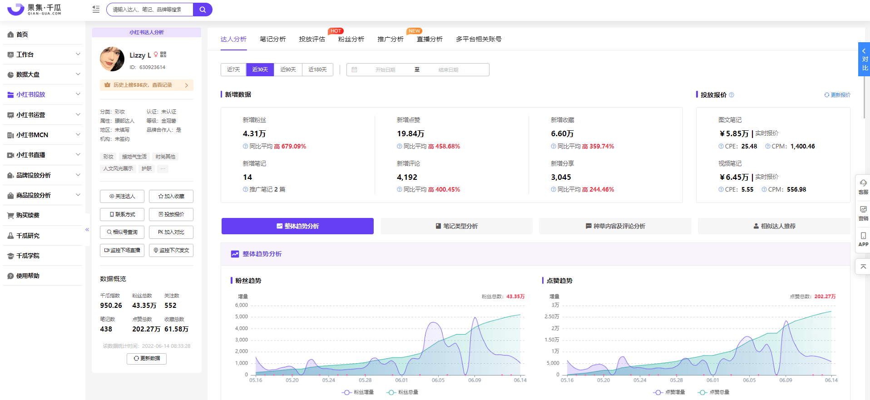Screen dimensions: 870x400
Task: Open 营销 marketing icon on right rail
Action: pos(863,213)
